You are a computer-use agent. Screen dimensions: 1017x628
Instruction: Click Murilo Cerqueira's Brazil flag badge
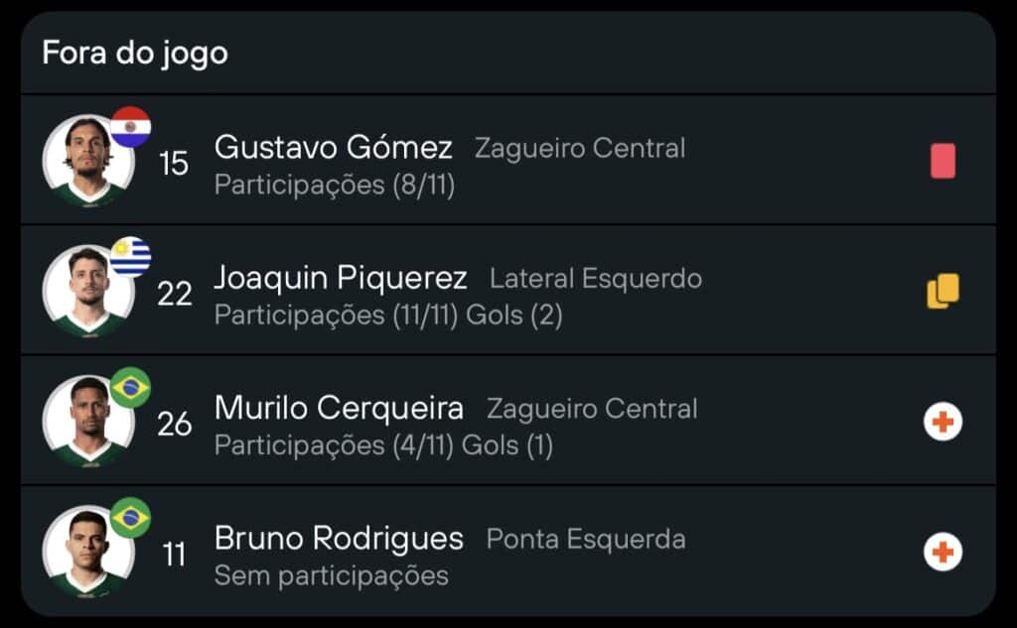pos(130,387)
